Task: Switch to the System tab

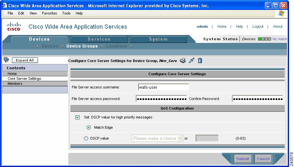Action: (158, 39)
